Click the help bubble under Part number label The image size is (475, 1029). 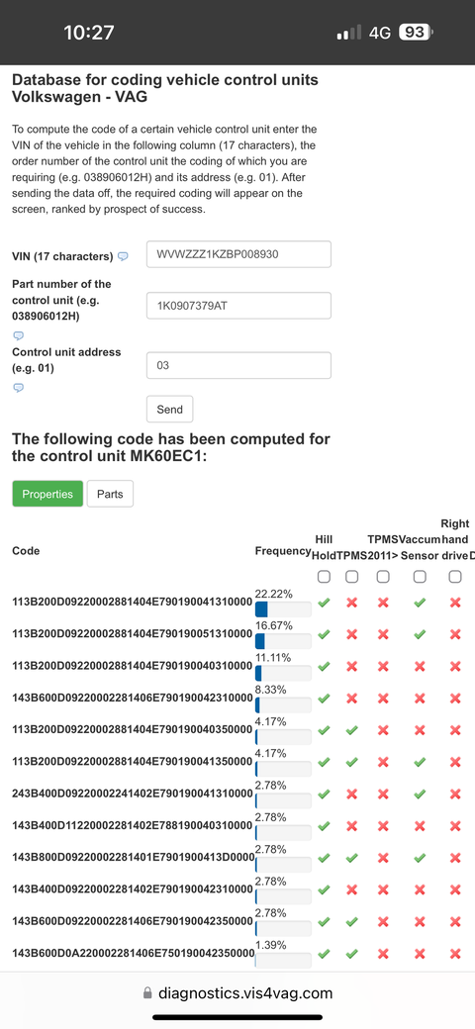tap(19, 335)
